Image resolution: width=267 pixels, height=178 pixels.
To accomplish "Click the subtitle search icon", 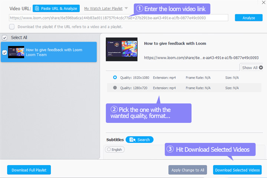I will [132, 140].
